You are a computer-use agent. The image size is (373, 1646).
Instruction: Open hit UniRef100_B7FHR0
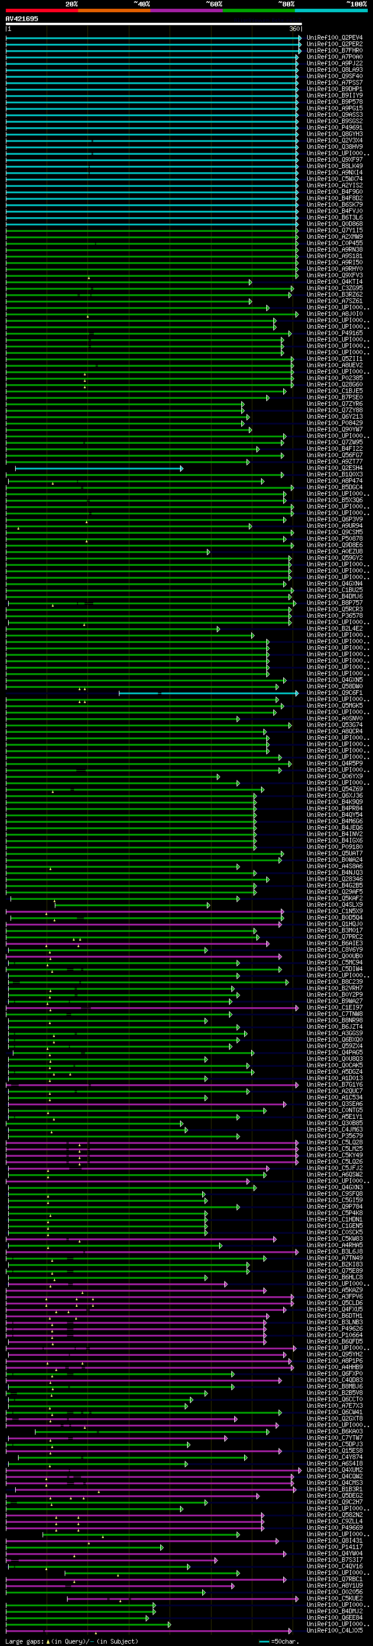(335, 50)
